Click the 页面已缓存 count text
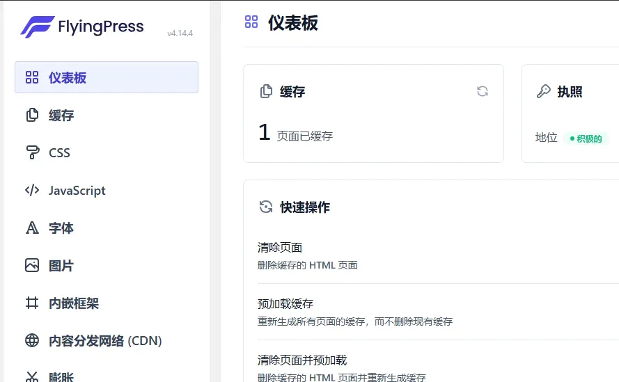 305,136
